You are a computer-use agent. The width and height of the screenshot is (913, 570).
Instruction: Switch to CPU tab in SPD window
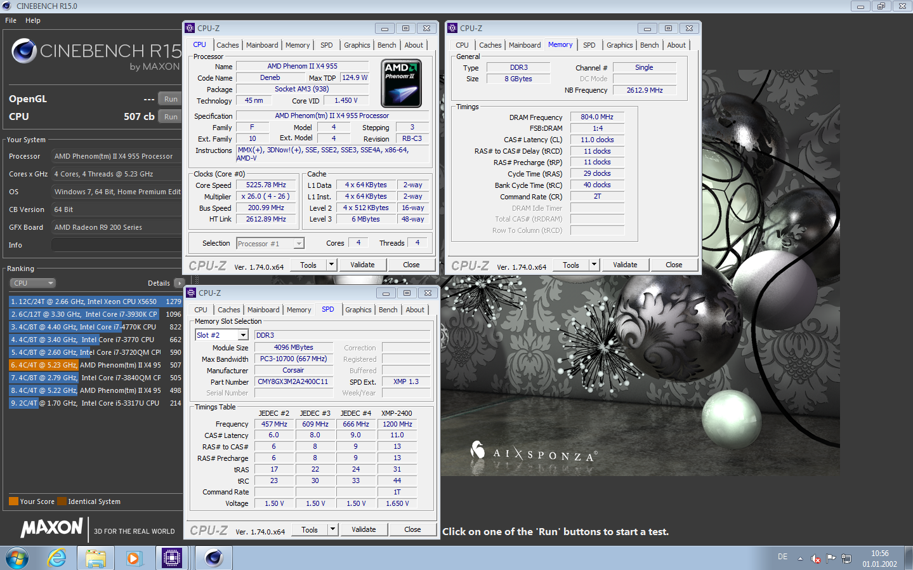[x=201, y=310]
